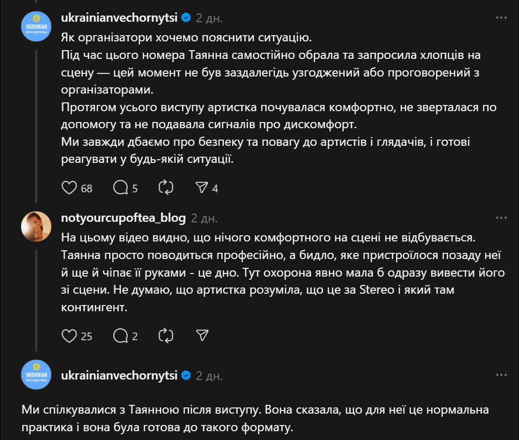Open replies on the post with 5 comments
The height and width of the screenshot is (440, 519).
click(x=120, y=188)
